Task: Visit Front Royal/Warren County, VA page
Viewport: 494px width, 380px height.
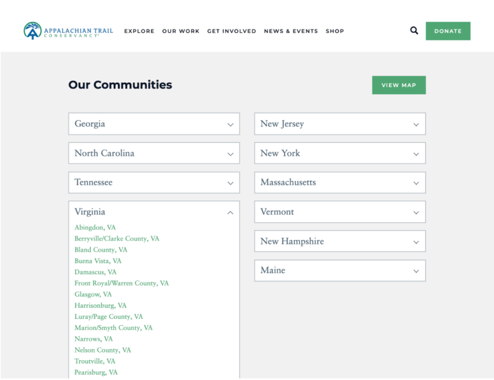Action: point(122,283)
